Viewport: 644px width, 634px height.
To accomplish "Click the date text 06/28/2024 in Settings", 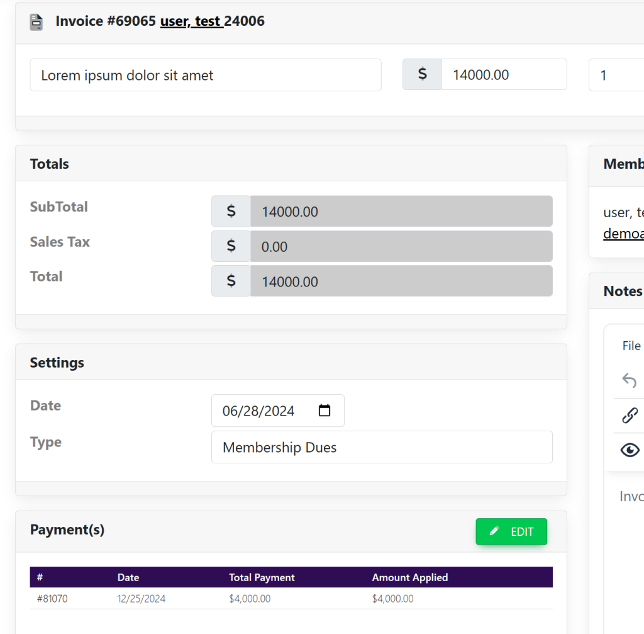I will point(258,411).
